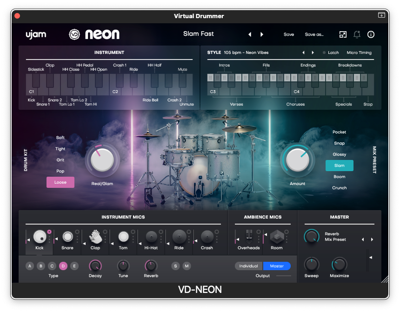Select previous style arrow
400x312 pixels.
point(303,53)
